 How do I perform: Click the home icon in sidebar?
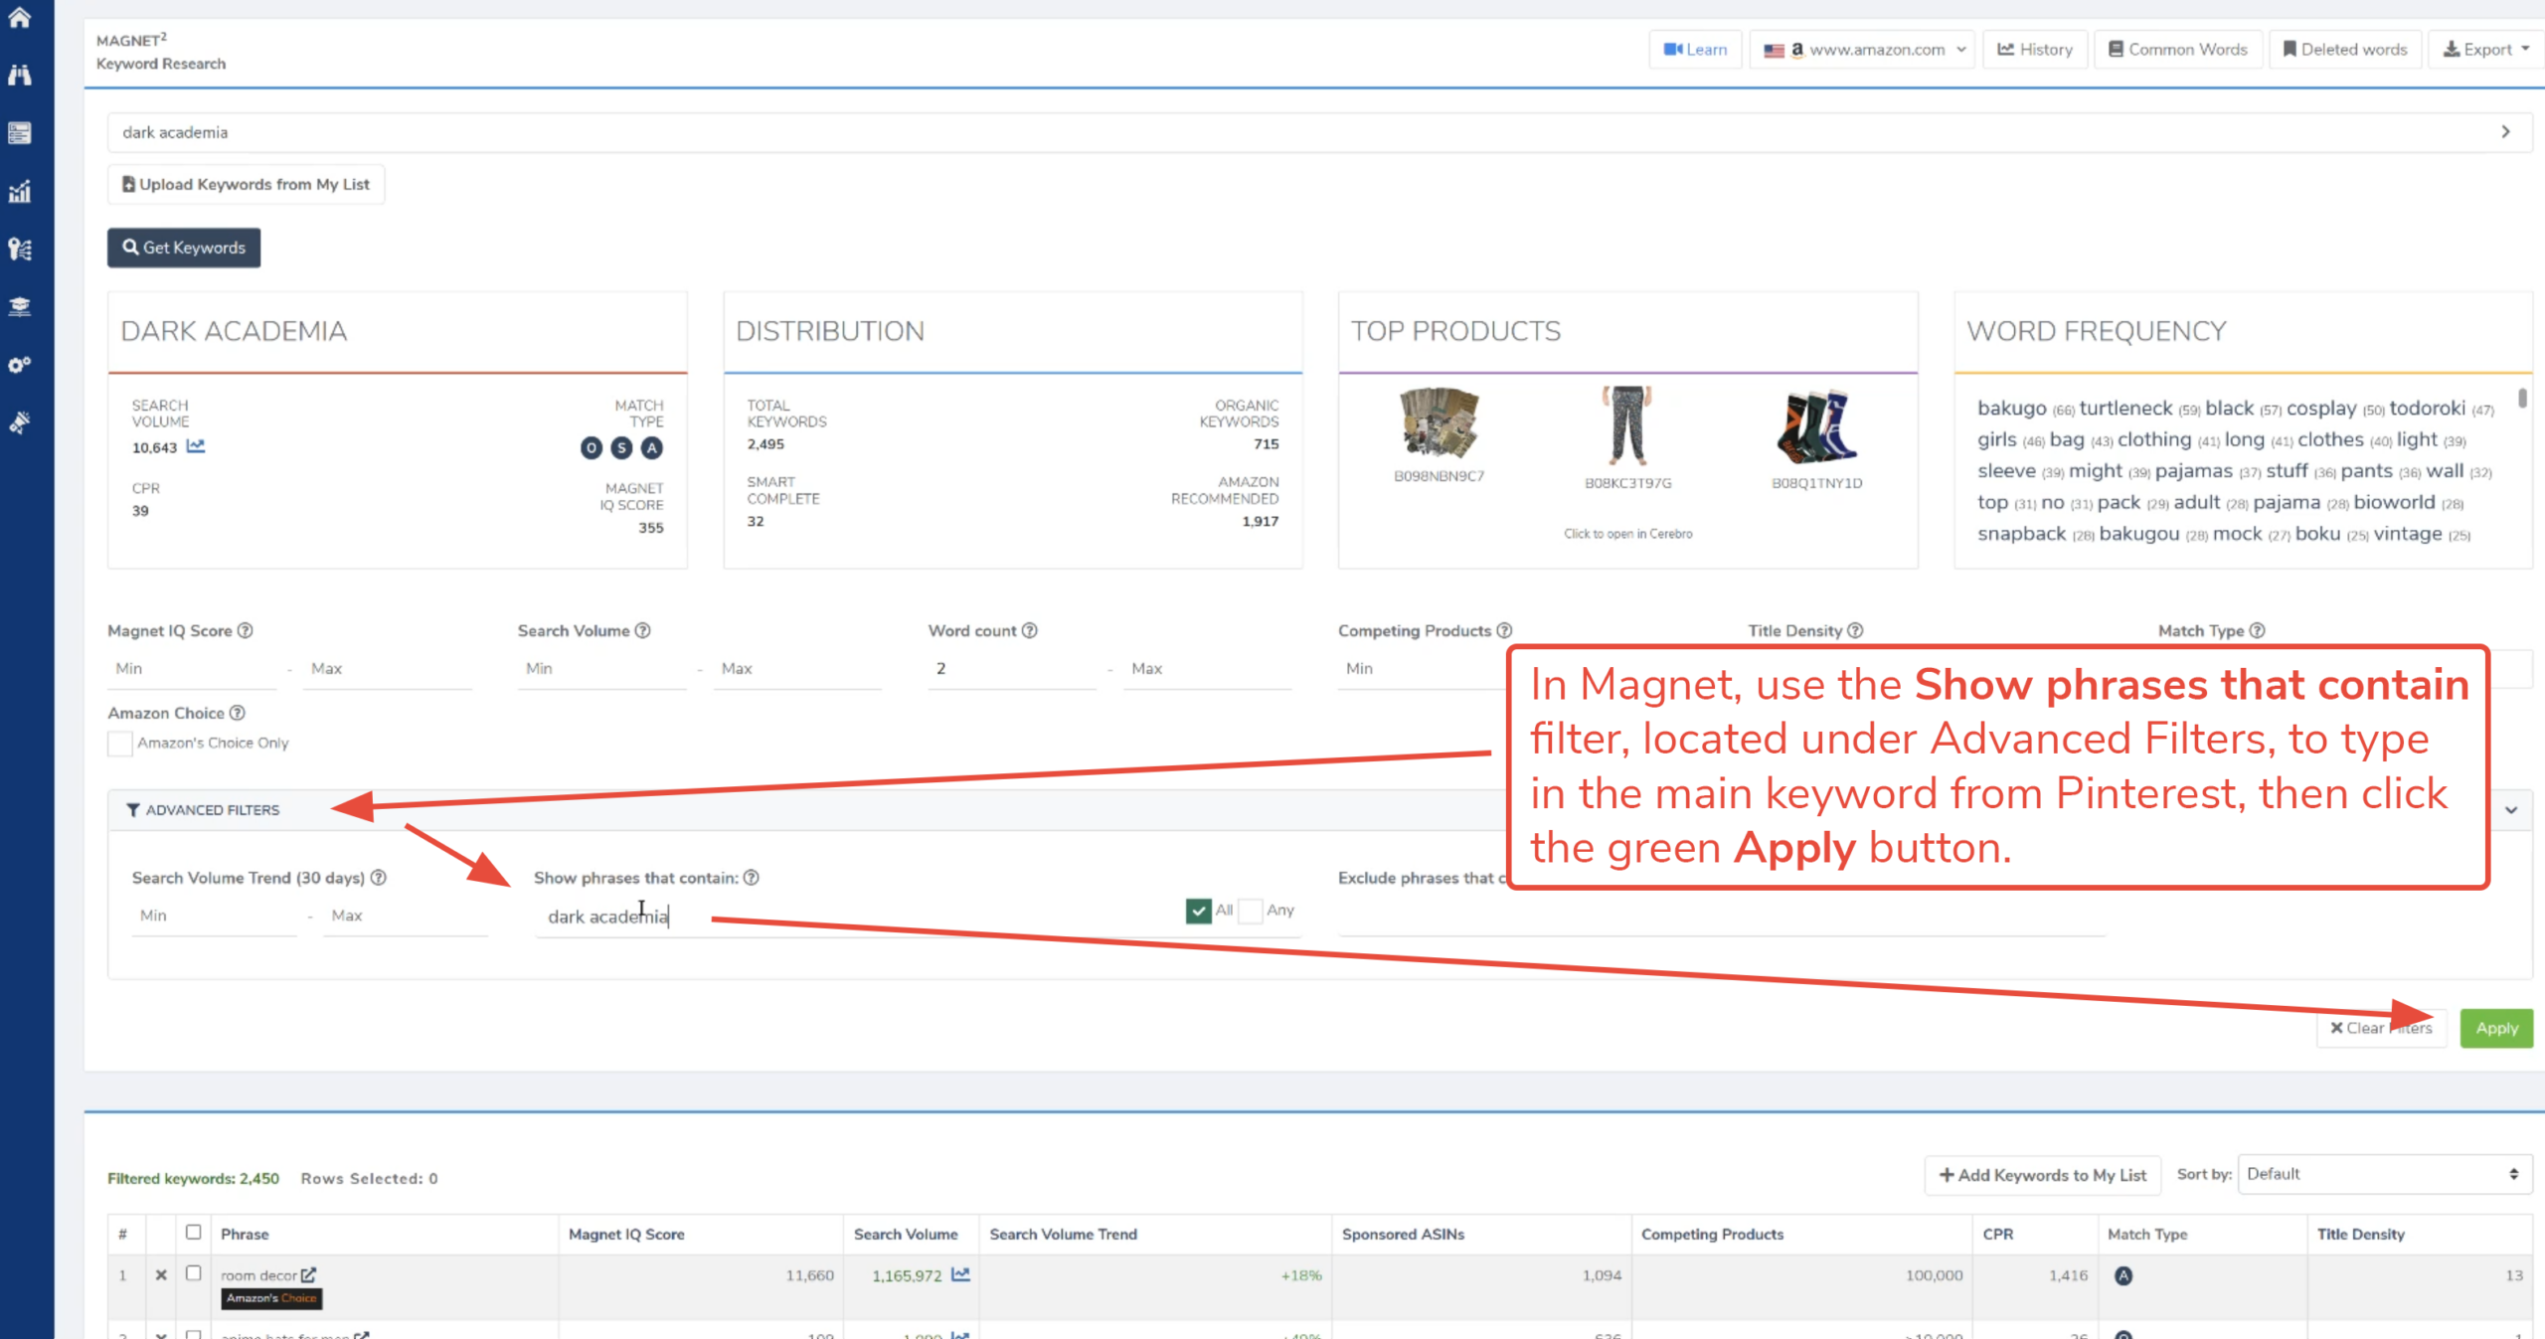(20, 17)
